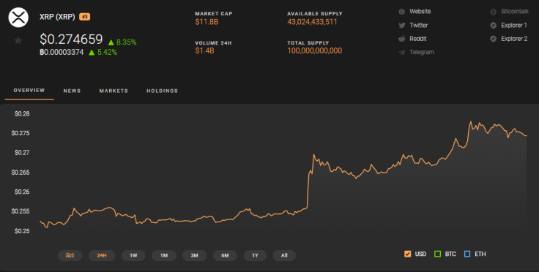
Task: Show the 6M chart range
Action: [x=225, y=255]
